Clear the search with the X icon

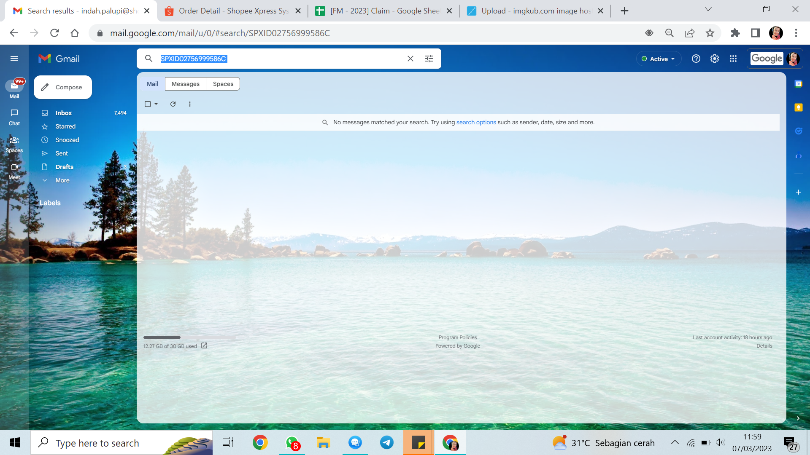(410, 59)
